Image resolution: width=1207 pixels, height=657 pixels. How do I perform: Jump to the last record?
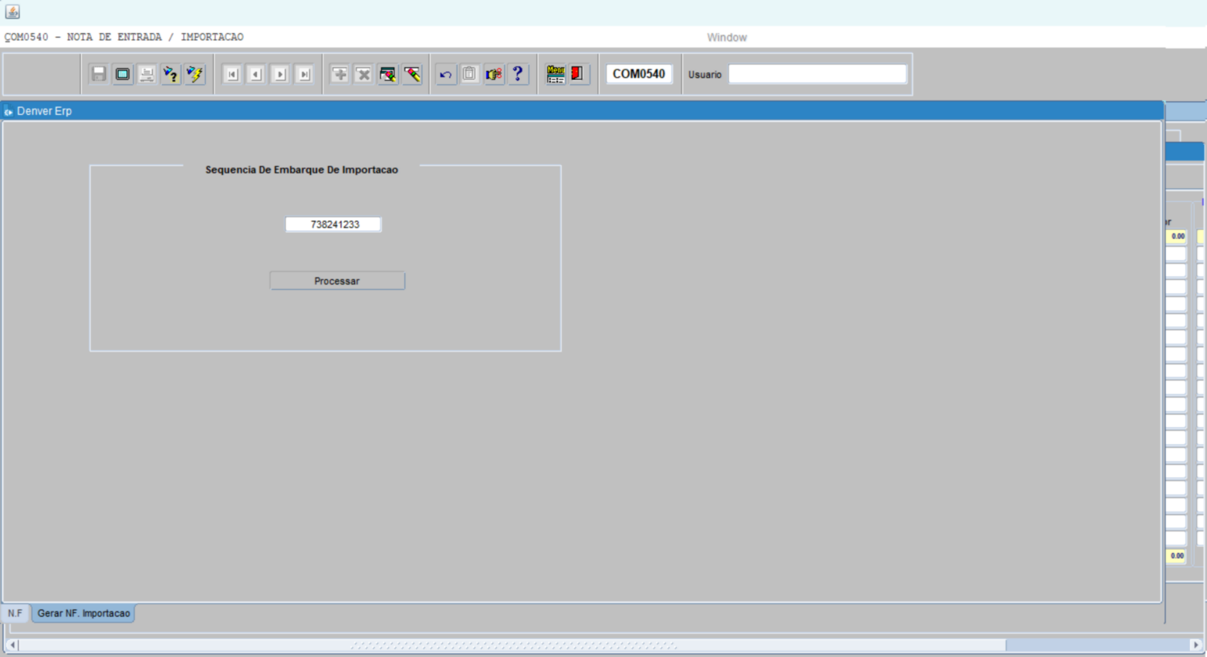pos(304,74)
